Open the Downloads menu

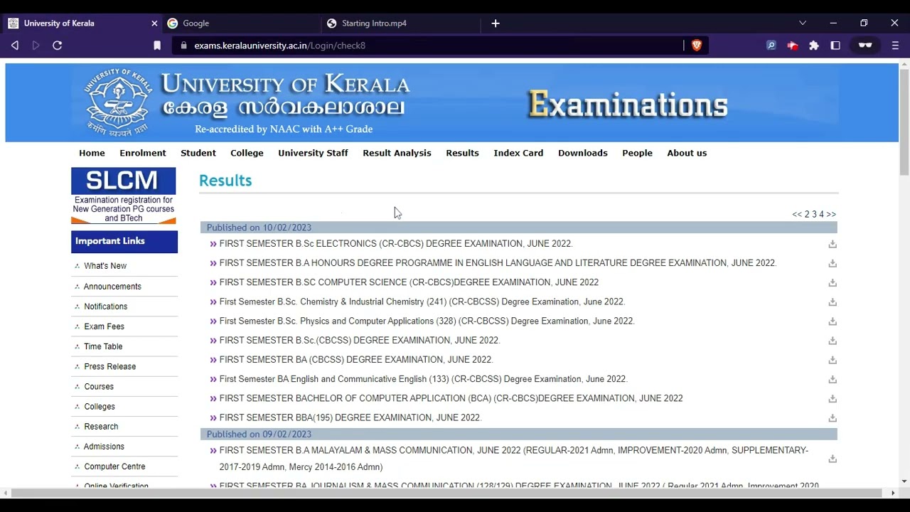click(582, 153)
